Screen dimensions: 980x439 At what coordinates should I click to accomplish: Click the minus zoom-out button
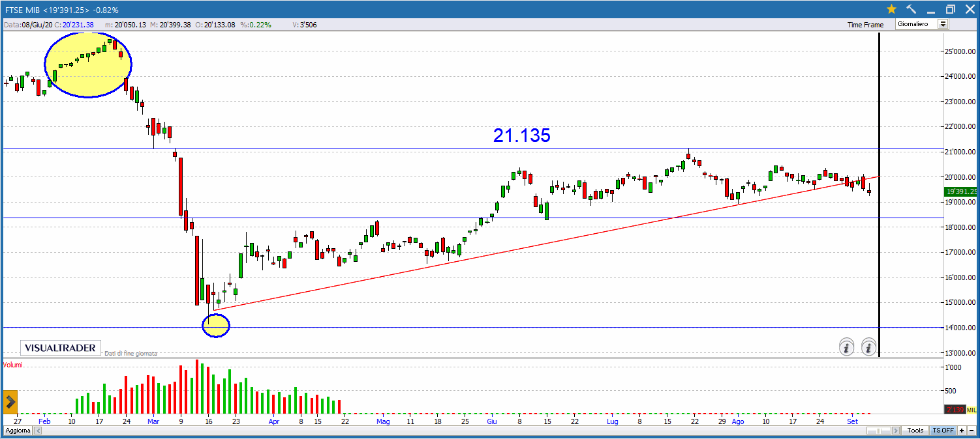[972, 431]
